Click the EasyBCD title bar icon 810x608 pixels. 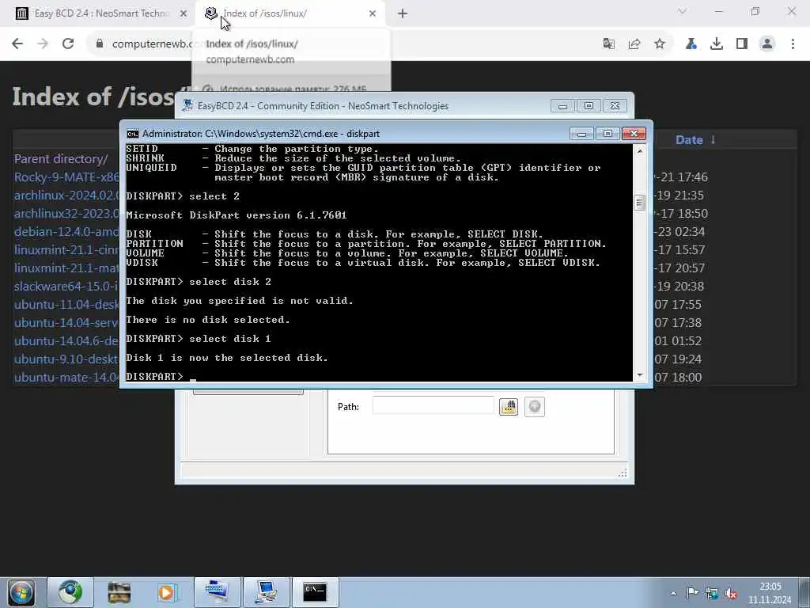point(188,105)
